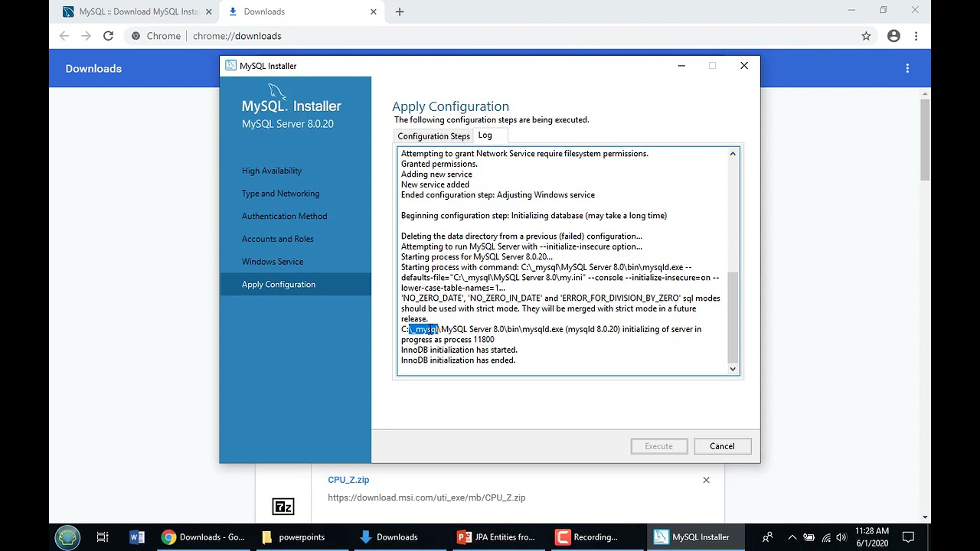Select Accounts and Roles step
The image size is (980, 551).
[x=278, y=239]
